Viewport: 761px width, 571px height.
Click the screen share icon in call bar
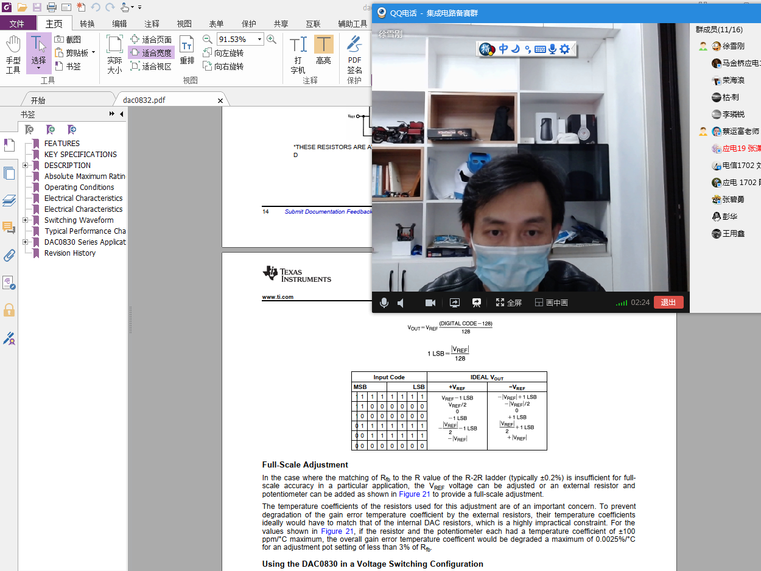[x=454, y=303]
